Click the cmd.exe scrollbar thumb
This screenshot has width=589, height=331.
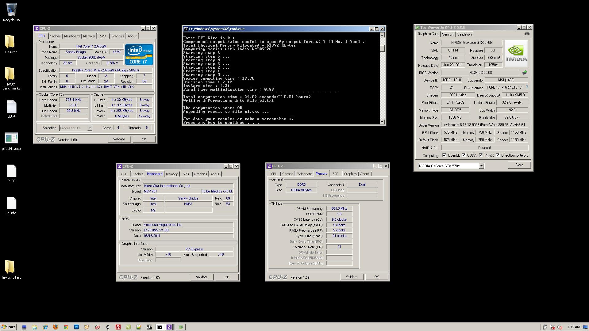pos(382,48)
